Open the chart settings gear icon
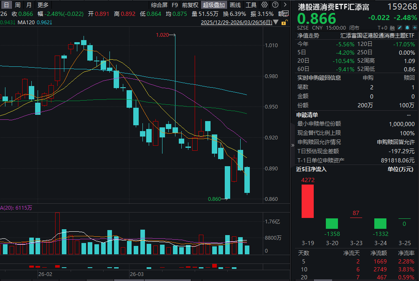 pyautogui.click(x=264, y=5)
